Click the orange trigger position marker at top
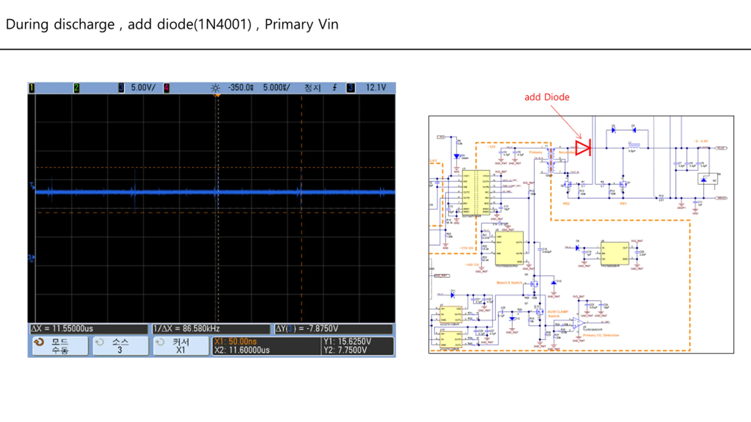The width and height of the screenshot is (751, 422). point(217,95)
